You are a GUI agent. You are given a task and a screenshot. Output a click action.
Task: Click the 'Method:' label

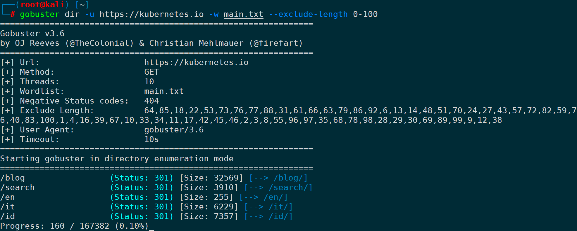click(x=37, y=72)
